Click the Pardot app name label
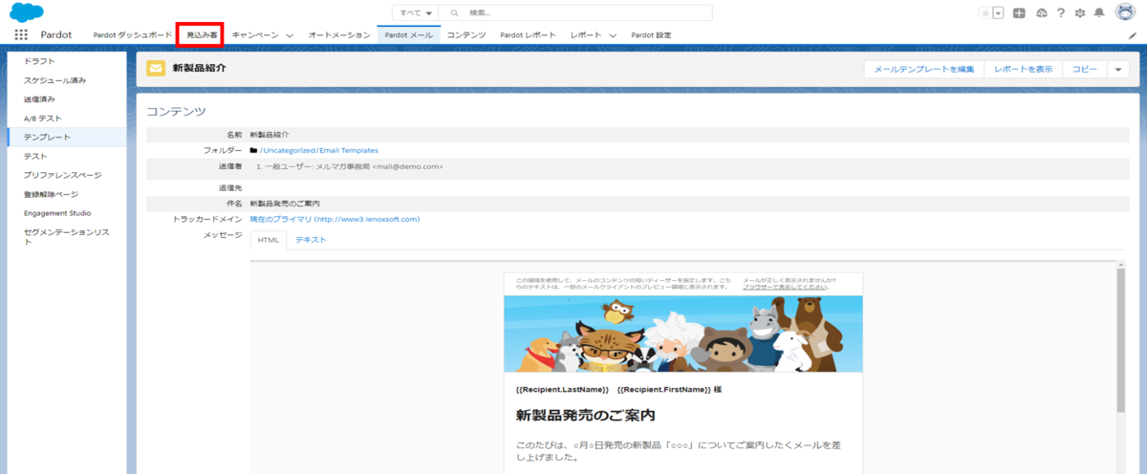The image size is (1147, 474). [x=56, y=34]
